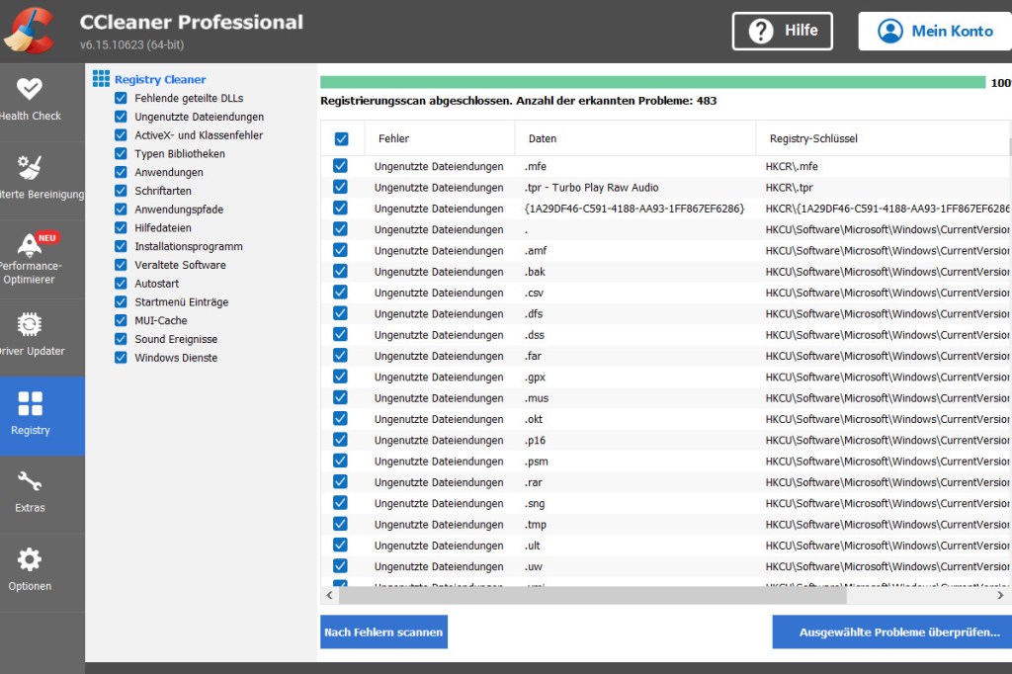The height and width of the screenshot is (674, 1012).
Task: Toggle Schriftarten checkbox
Action: point(121,191)
